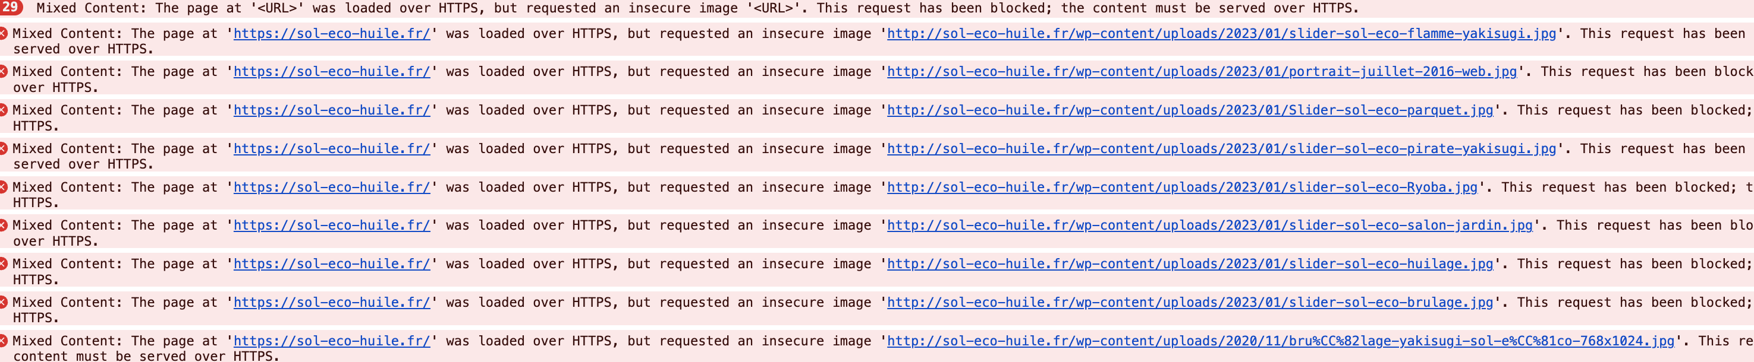Open the slider-sol-eco-Ryoba.jpg link
The image size is (1754, 362).
click(1182, 187)
